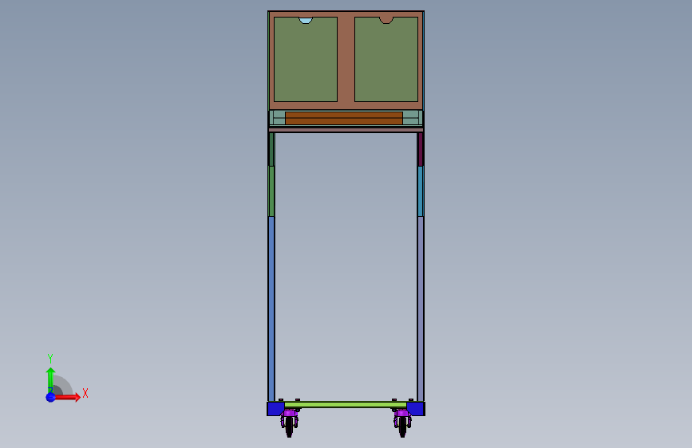692x448 pixels.
Task: Click the handle notch on right door
Action: (386, 20)
